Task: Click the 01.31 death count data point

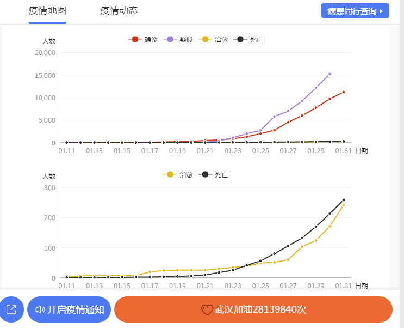Action: click(x=344, y=200)
